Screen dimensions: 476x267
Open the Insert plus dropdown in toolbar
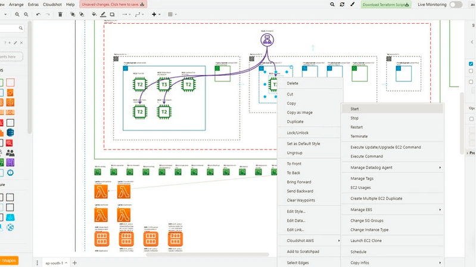point(156,14)
